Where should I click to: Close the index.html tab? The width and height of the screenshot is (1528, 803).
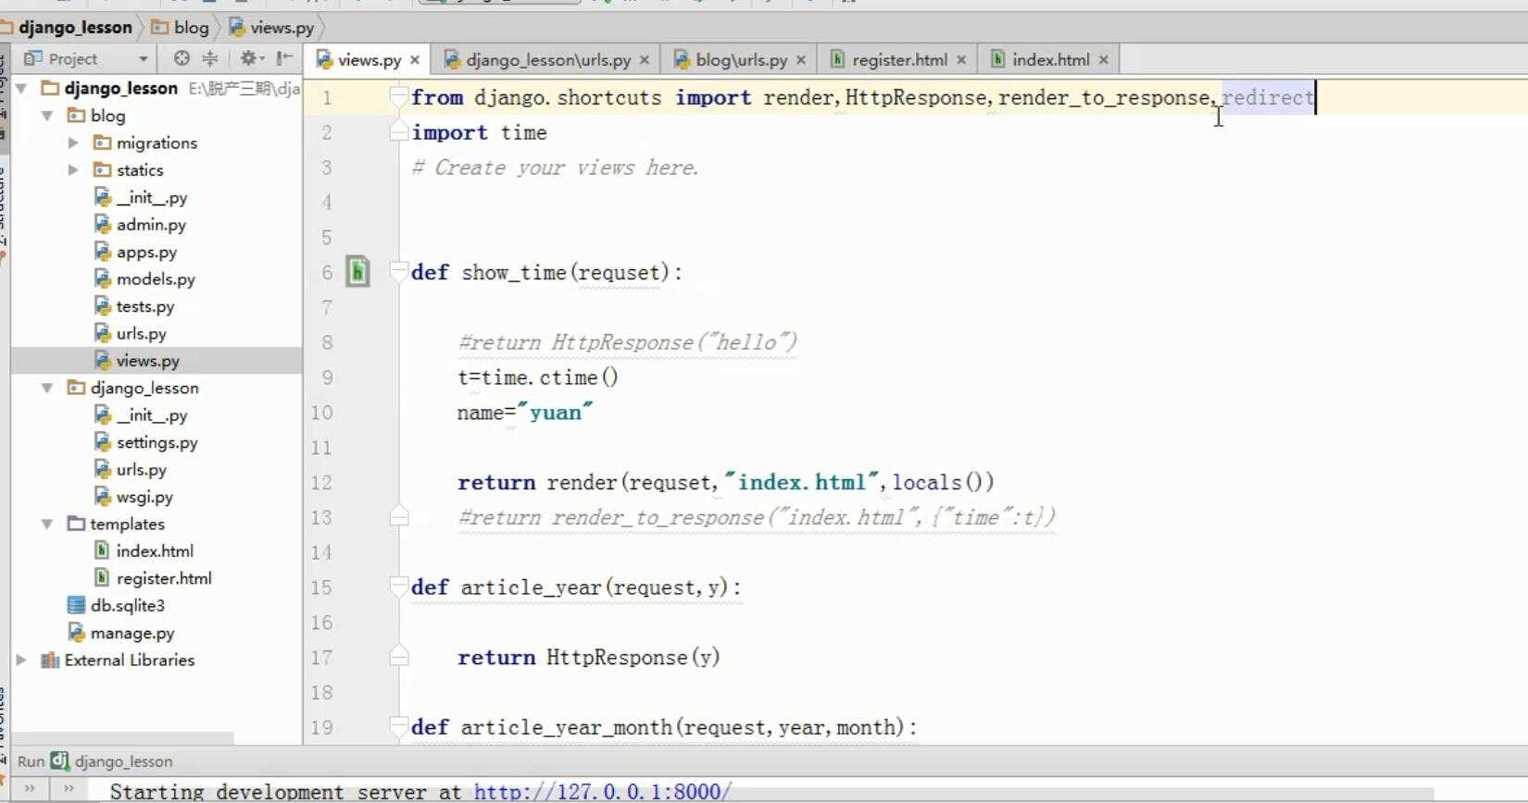pyautogui.click(x=1104, y=60)
